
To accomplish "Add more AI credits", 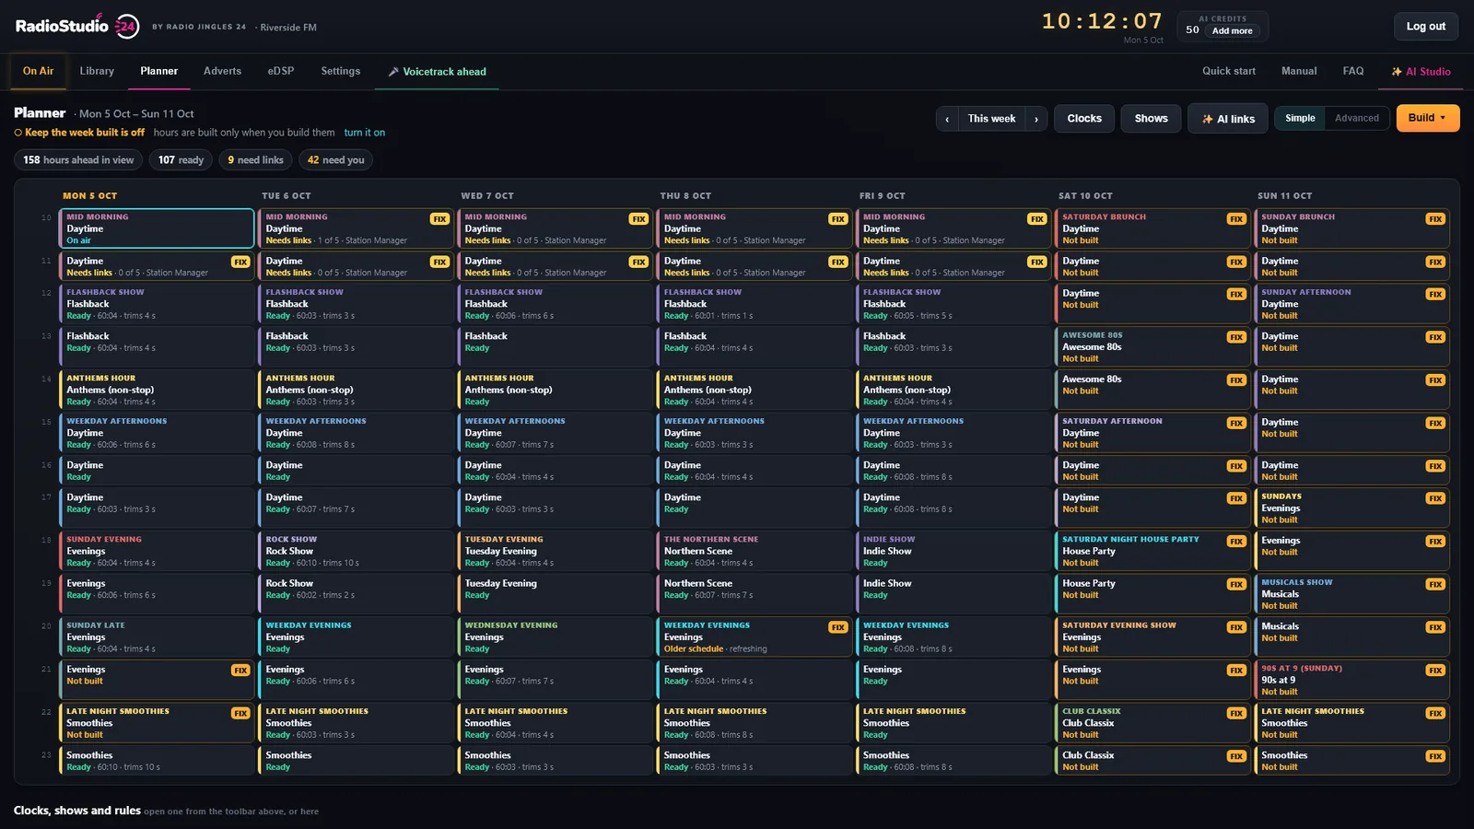I will point(1232,30).
